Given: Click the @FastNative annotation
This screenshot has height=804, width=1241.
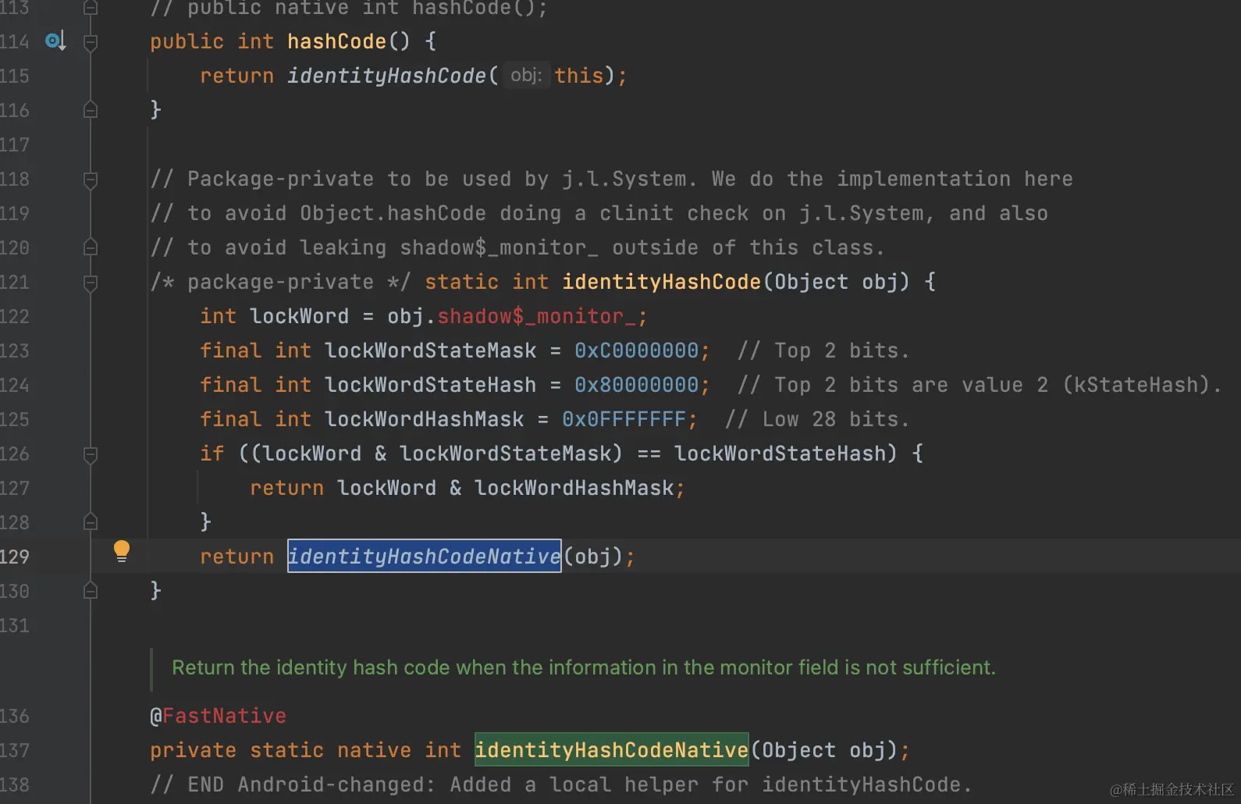Looking at the screenshot, I should click(x=219, y=716).
